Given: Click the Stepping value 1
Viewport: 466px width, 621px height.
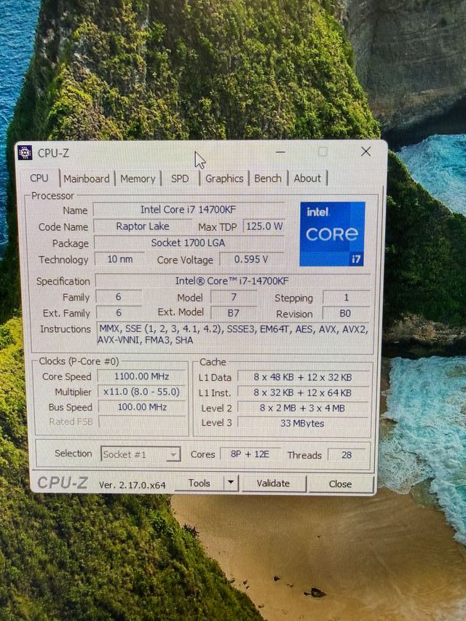Looking at the screenshot, I should point(347,298).
